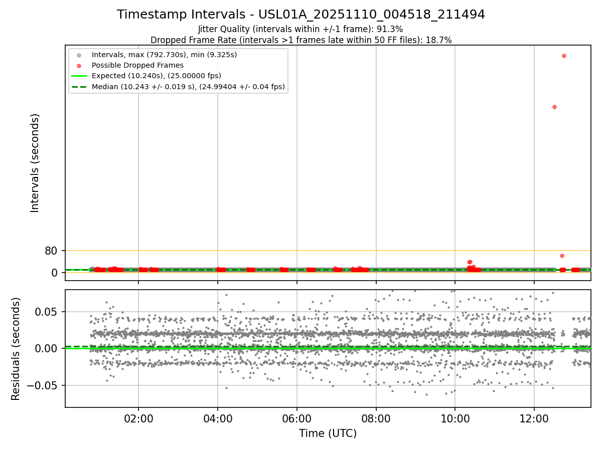Viewport: 602px width, 451px height.
Task: Click the legend entry 'Possible Dropped Frames'
Action: click(137, 65)
